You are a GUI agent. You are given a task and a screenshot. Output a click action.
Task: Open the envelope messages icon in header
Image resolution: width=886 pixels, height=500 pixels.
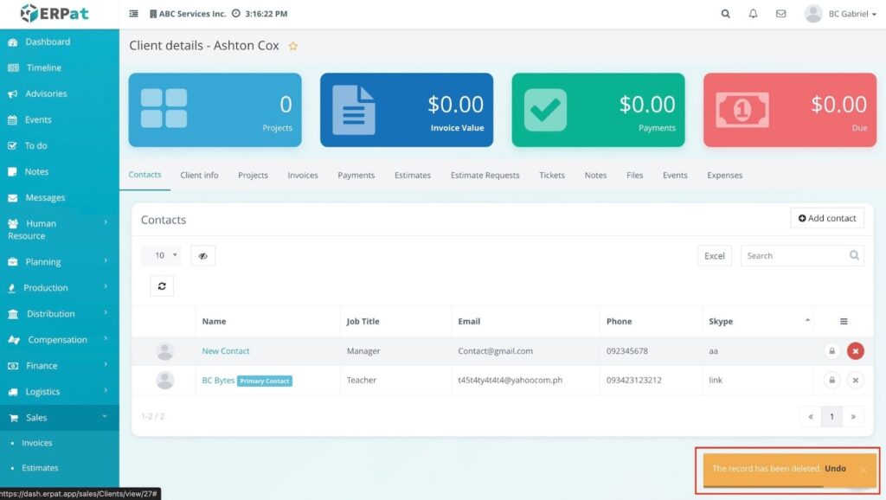[780, 14]
